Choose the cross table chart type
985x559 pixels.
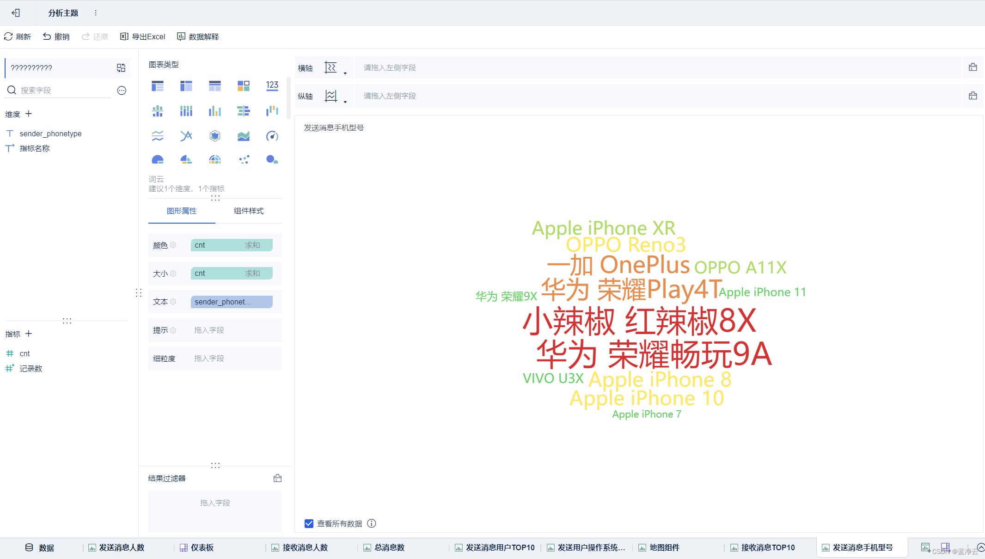pyautogui.click(x=186, y=86)
